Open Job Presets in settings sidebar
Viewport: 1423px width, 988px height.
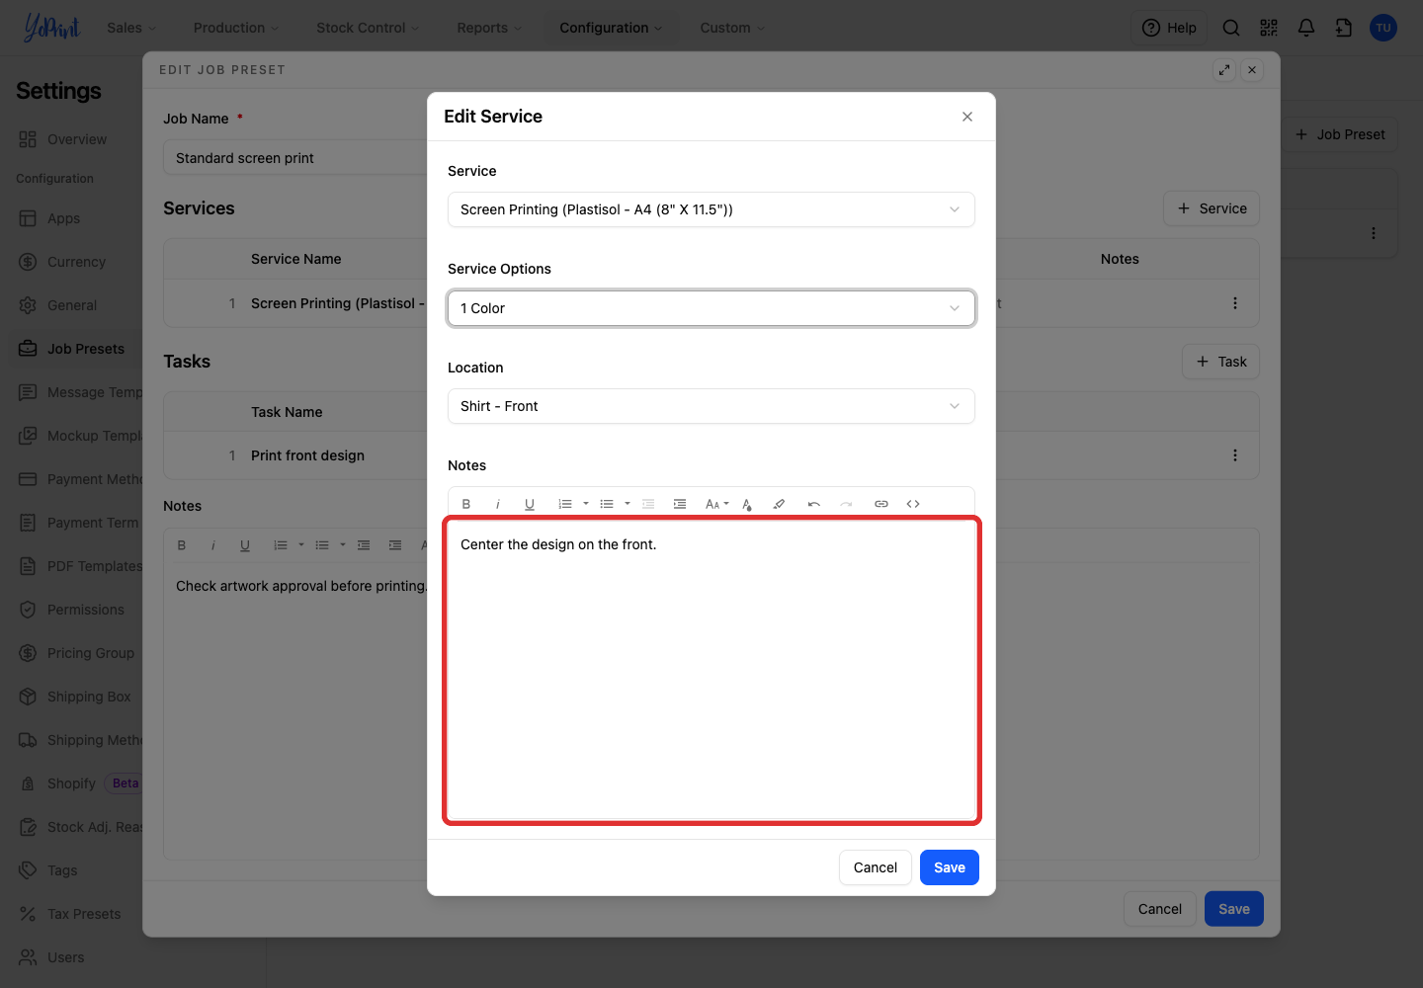(x=73, y=349)
